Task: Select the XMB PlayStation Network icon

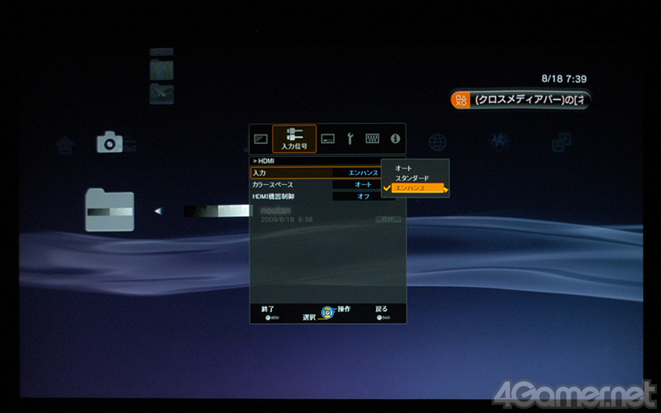Action: pos(500,142)
